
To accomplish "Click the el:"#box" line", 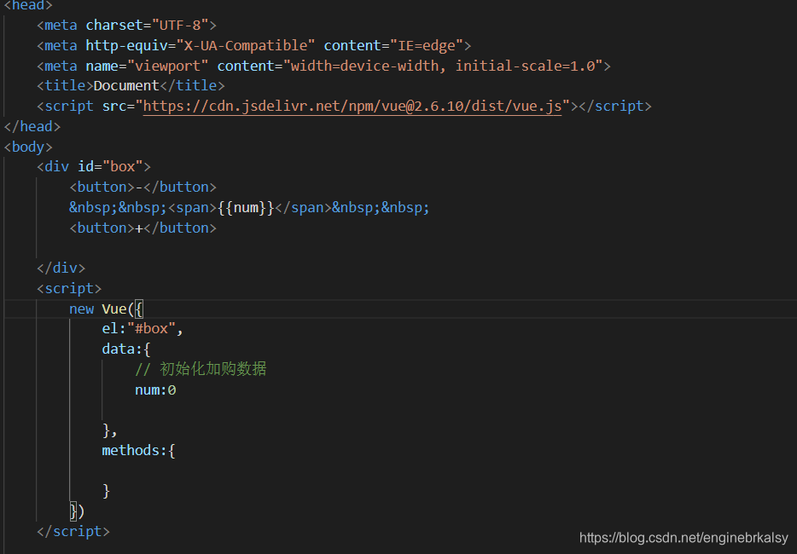I will (x=143, y=328).
